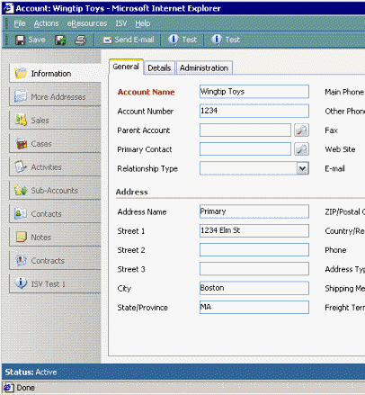
Task: Select Sub-Accounts in left navigation
Action: [55, 190]
